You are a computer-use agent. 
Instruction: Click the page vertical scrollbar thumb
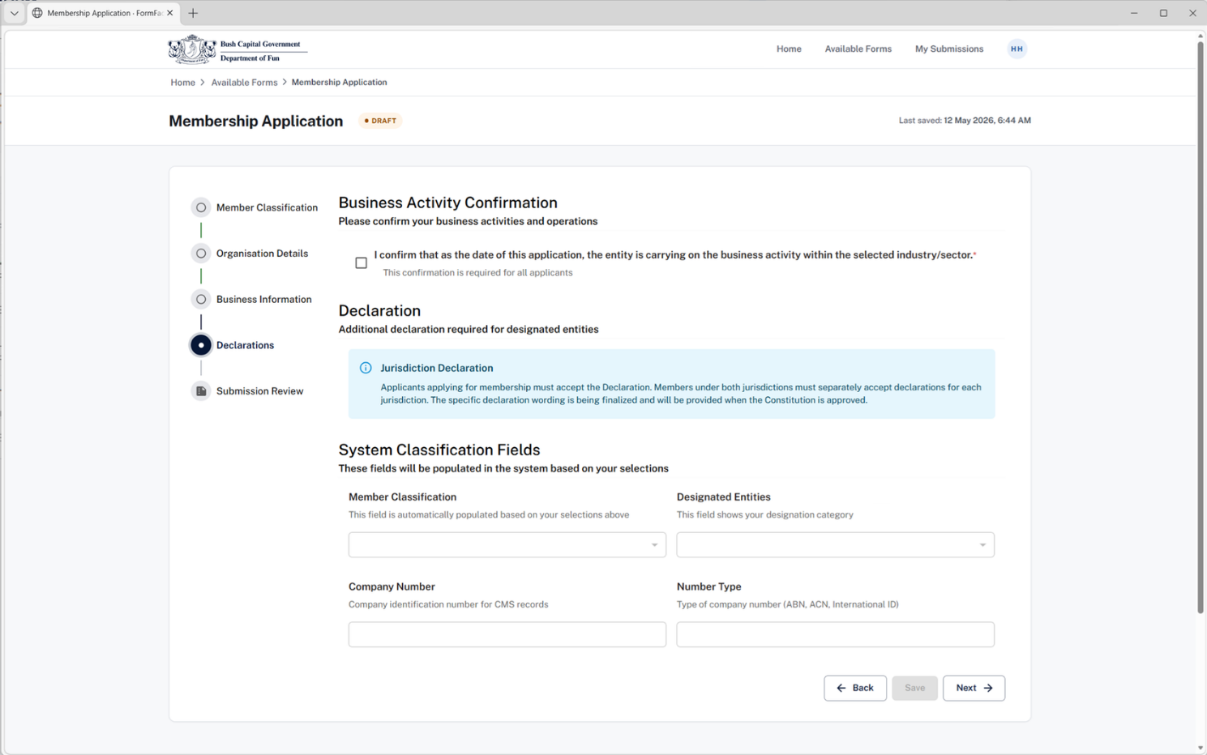[x=1201, y=326]
